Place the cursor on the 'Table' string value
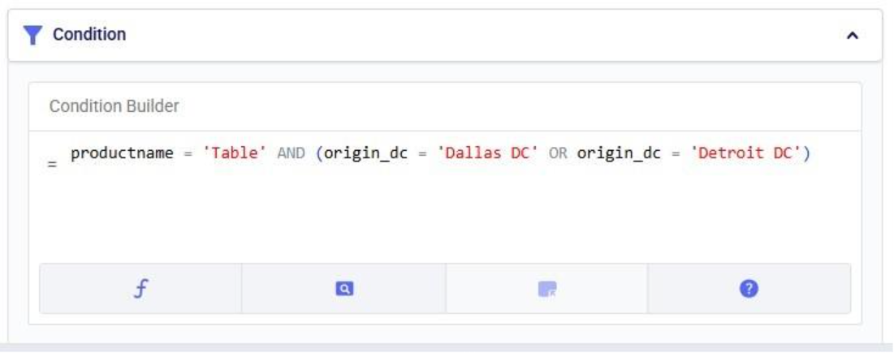The image size is (894, 353). point(235,153)
